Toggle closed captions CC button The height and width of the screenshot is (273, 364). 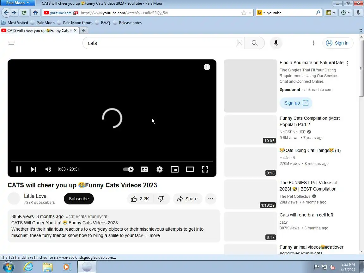click(144, 169)
